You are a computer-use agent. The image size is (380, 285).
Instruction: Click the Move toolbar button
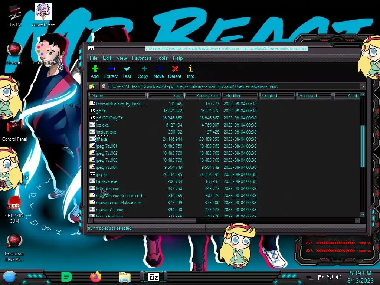pos(159,72)
